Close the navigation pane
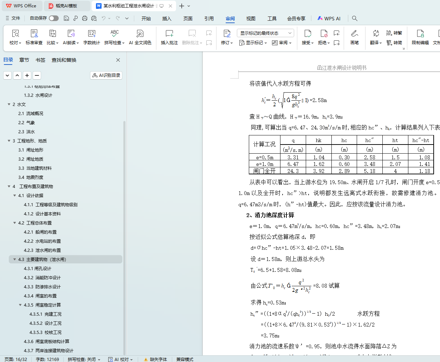The height and width of the screenshot is (362, 440). point(118,60)
